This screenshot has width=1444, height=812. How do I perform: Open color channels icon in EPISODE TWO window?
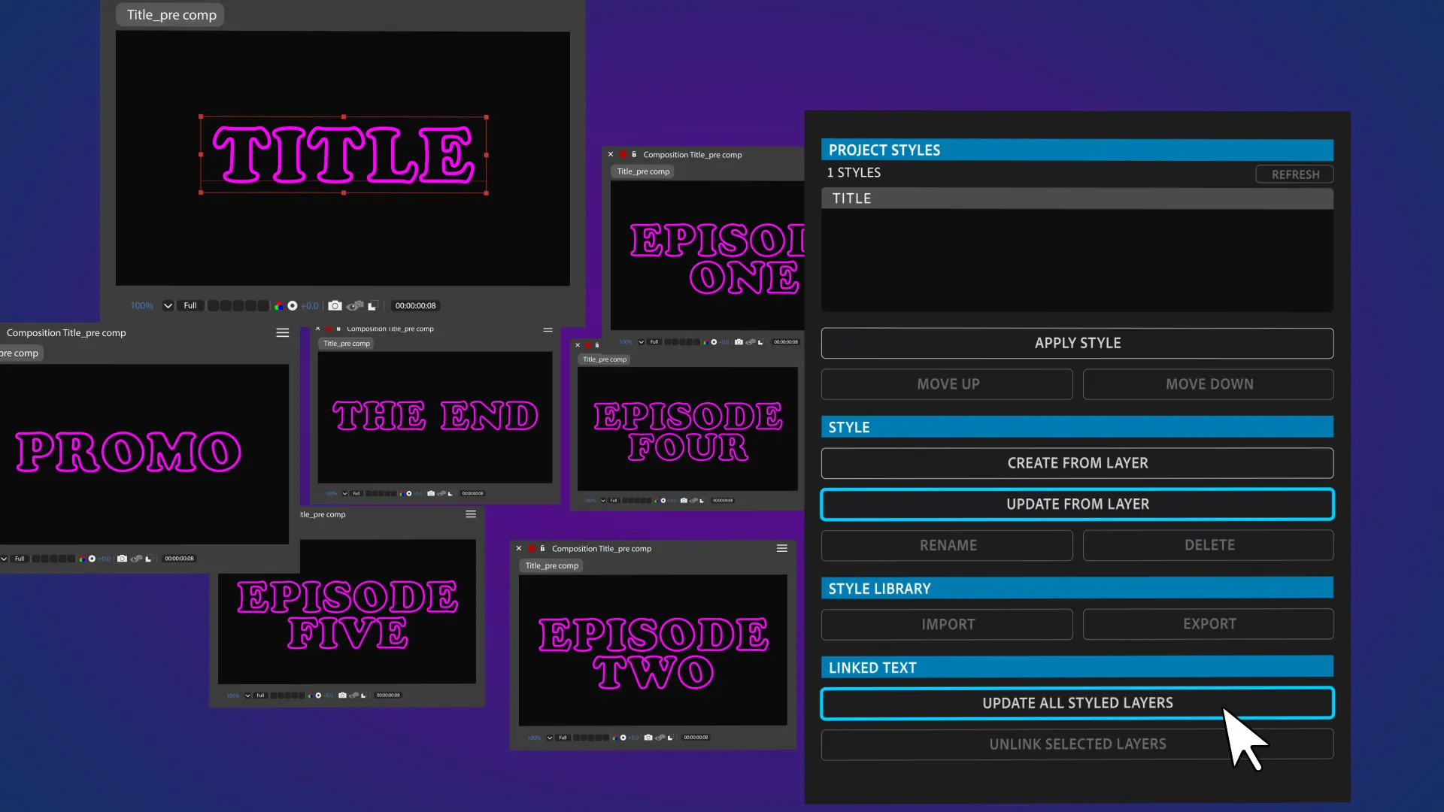[x=614, y=738]
